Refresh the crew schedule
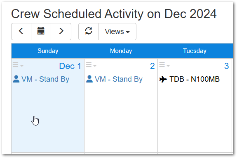Screen dimensions: 237x158 (89, 32)
